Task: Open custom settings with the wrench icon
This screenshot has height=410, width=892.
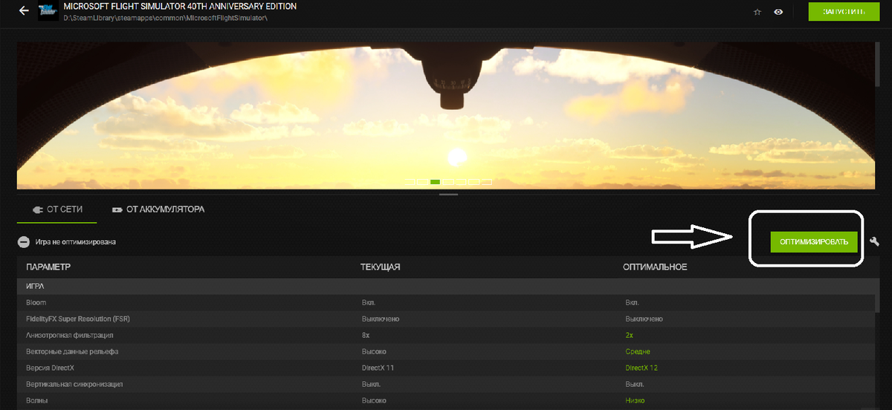Action: 874,241
